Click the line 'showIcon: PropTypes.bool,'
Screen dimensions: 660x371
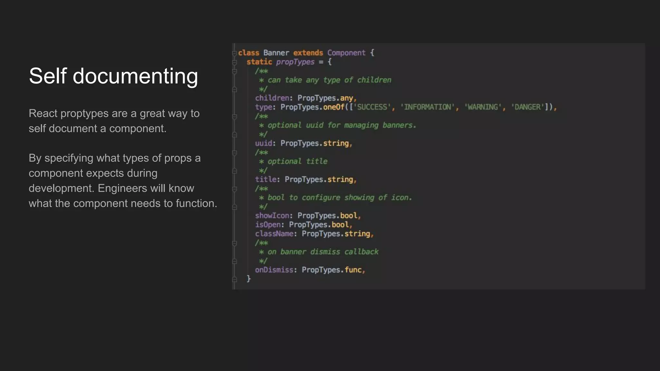coord(308,215)
